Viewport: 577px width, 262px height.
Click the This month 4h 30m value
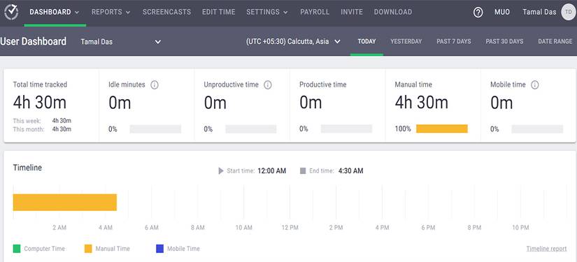tap(62, 129)
